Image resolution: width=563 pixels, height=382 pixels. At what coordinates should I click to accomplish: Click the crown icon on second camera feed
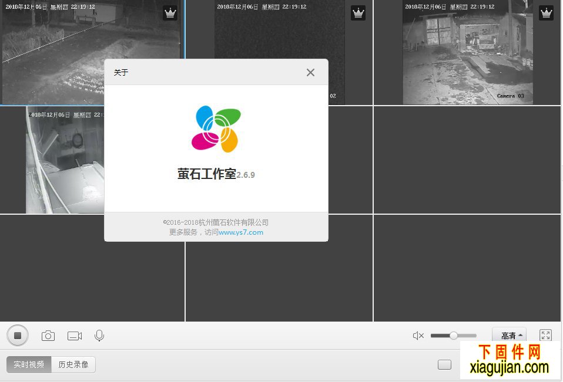click(x=358, y=13)
